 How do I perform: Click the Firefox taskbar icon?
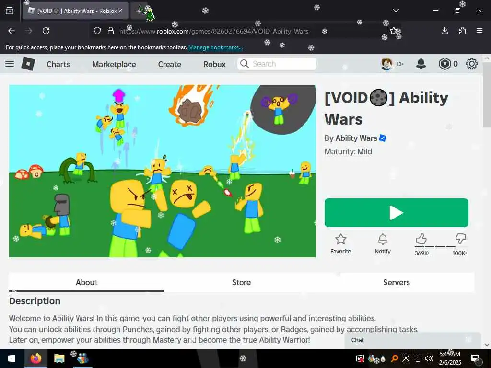coord(35,358)
